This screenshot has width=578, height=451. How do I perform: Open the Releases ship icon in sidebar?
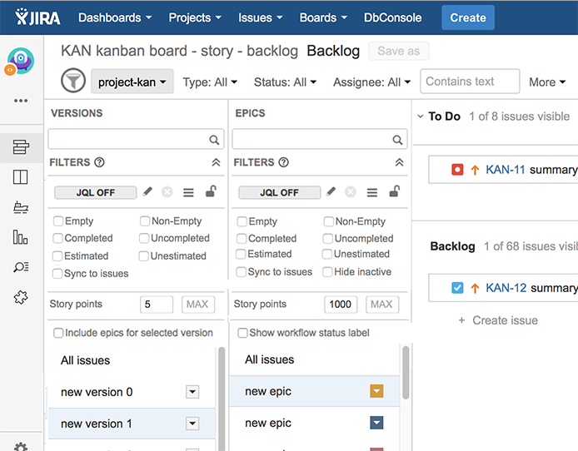pos(21,207)
